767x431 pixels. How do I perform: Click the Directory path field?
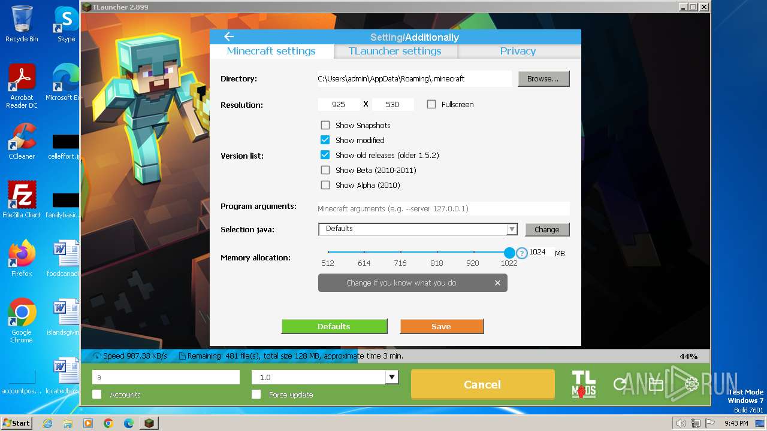pyautogui.click(x=413, y=78)
